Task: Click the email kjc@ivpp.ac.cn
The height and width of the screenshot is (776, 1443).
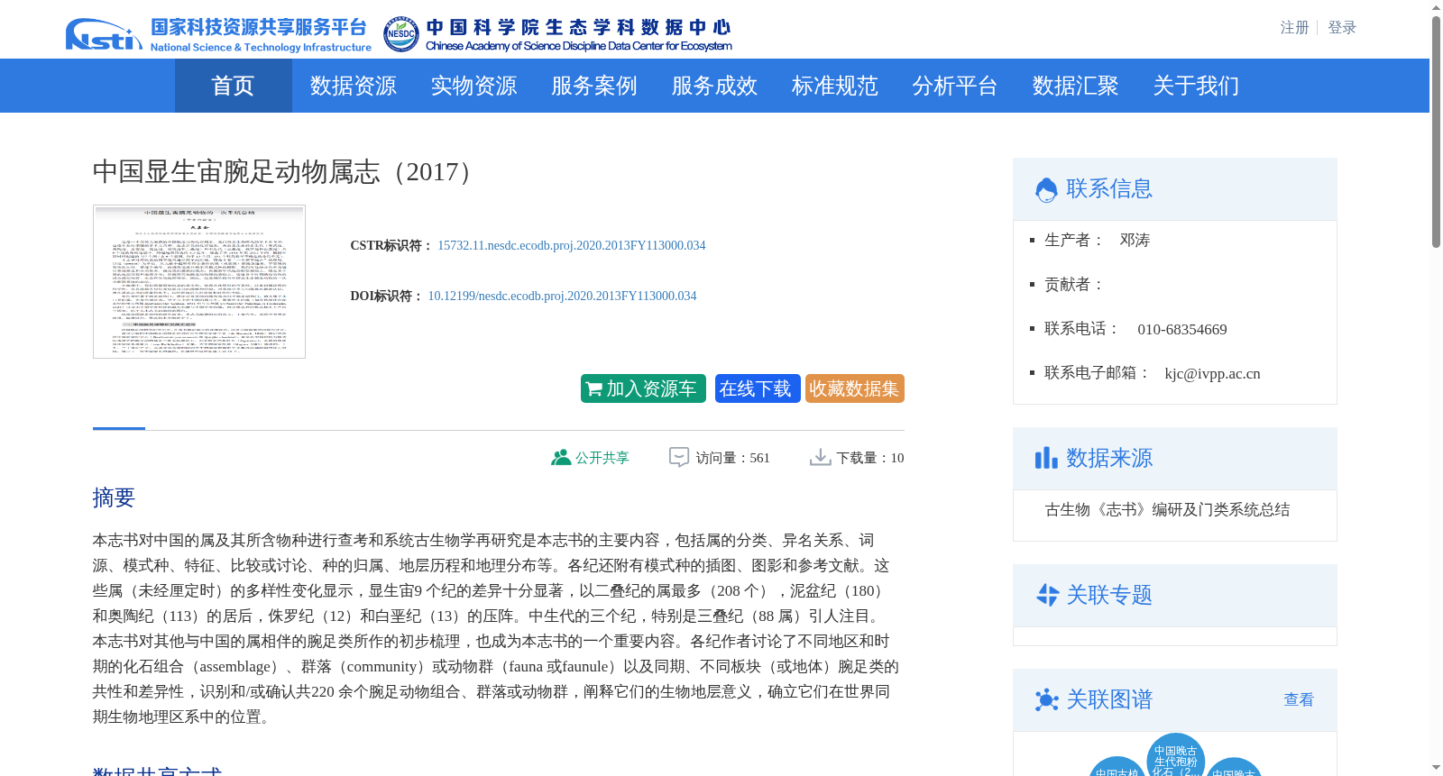Action: tap(1212, 374)
